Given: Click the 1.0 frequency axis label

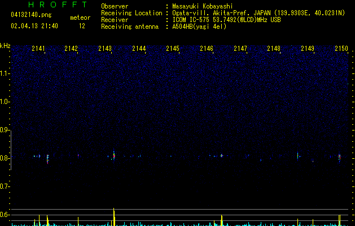Looking at the screenshot, I should pos(5,102).
